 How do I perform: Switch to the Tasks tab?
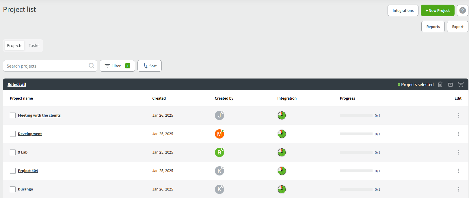point(34,46)
